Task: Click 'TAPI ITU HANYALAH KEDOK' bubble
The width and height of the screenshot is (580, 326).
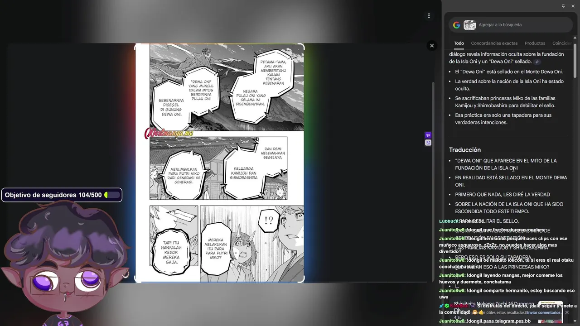Action: pyautogui.click(x=172, y=253)
